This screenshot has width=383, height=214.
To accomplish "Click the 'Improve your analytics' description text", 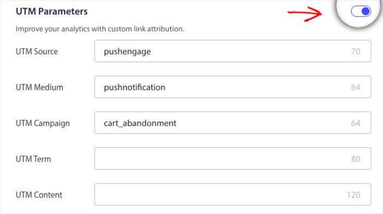I will pos(100,29).
